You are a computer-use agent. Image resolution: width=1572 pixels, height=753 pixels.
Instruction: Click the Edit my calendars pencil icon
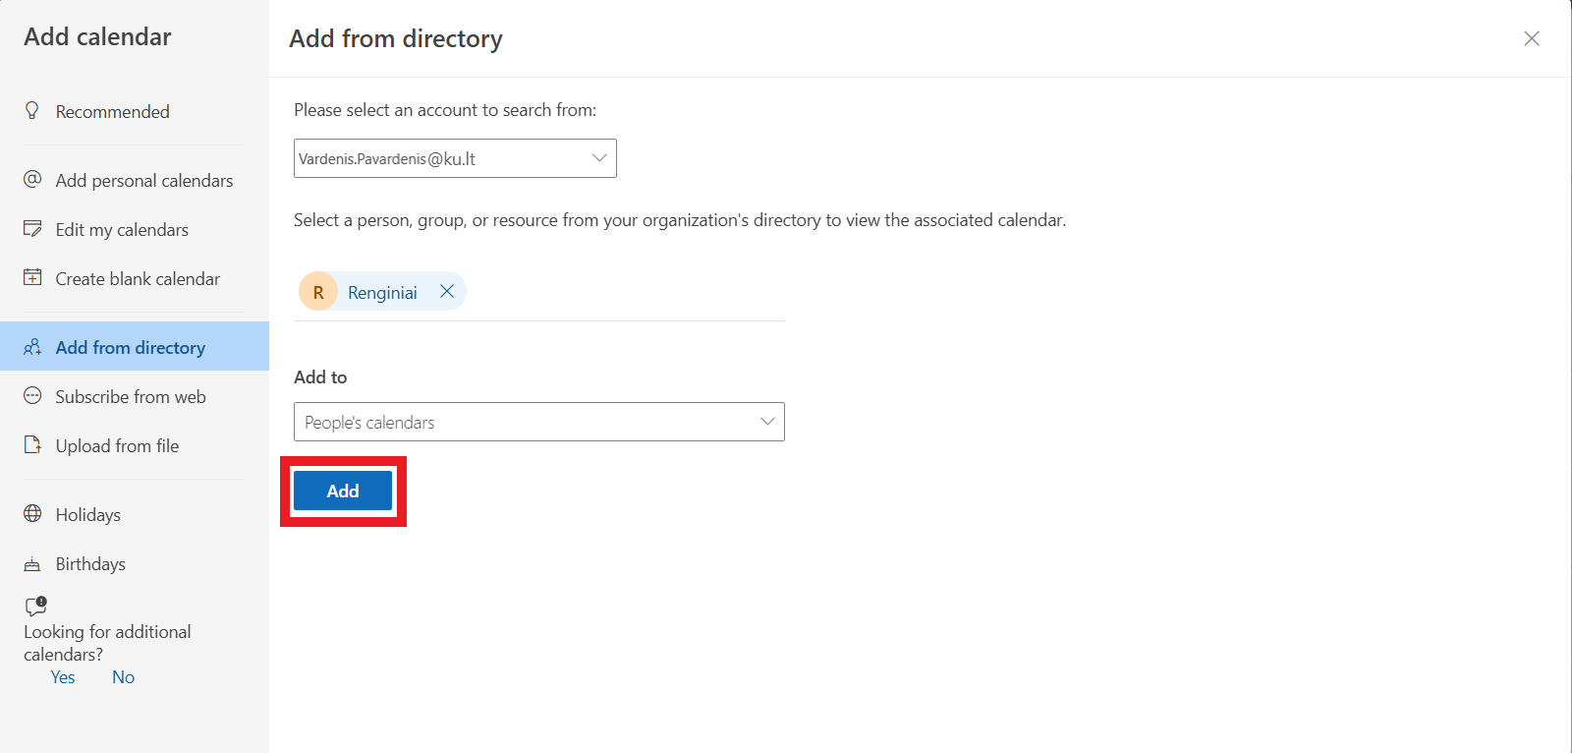pos(32,228)
